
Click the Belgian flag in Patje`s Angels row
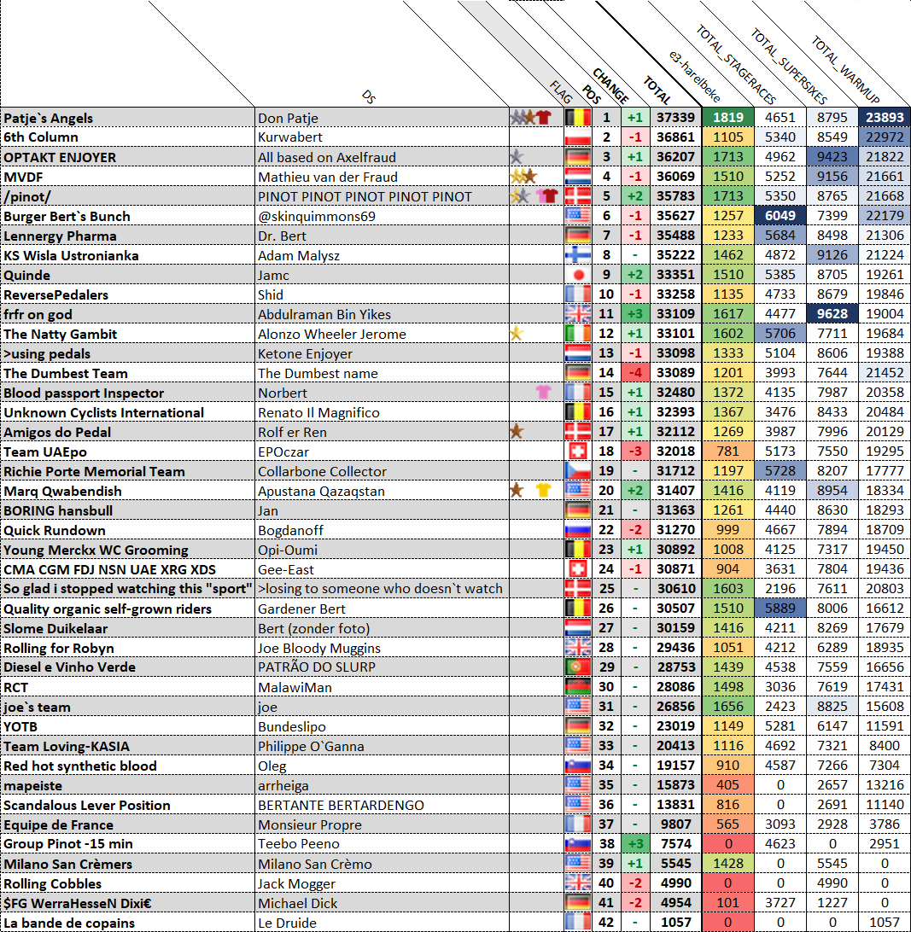point(577,118)
